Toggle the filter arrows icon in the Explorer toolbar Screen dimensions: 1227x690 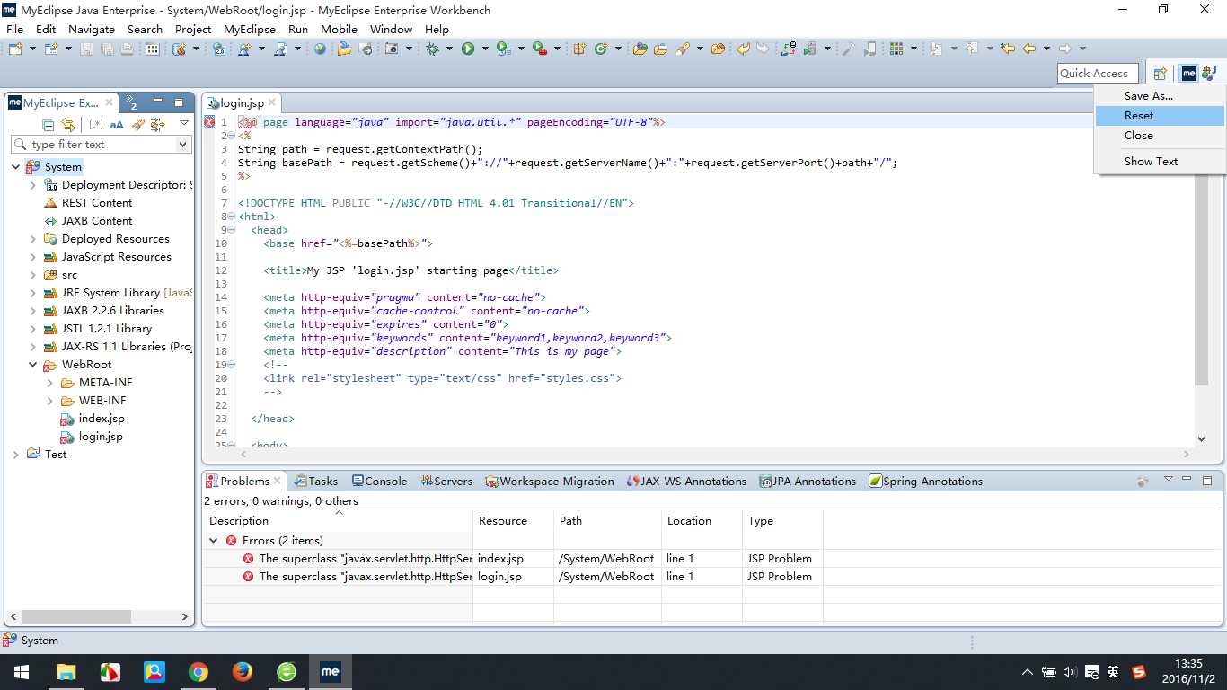click(157, 124)
